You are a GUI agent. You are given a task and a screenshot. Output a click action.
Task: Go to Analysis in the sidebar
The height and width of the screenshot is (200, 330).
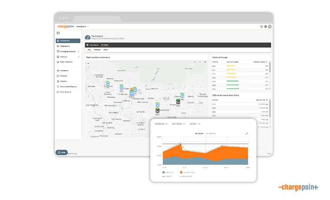(63, 76)
